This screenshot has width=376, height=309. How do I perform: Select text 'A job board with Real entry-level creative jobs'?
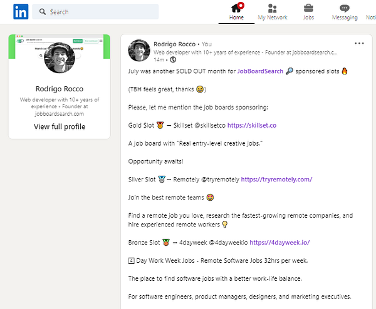tap(195, 144)
